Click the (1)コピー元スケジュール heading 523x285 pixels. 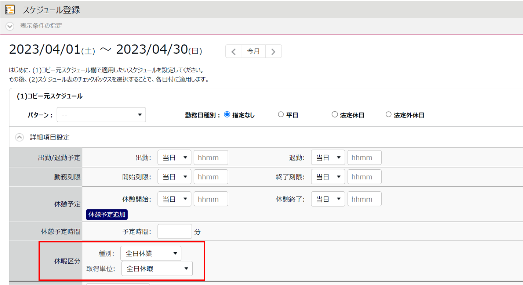tap(50, 96)
